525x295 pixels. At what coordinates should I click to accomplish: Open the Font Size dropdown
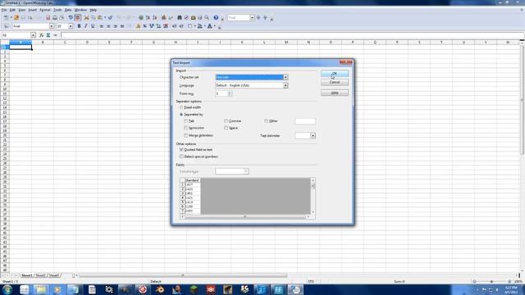pyautogui.click(x=71, y=26)
